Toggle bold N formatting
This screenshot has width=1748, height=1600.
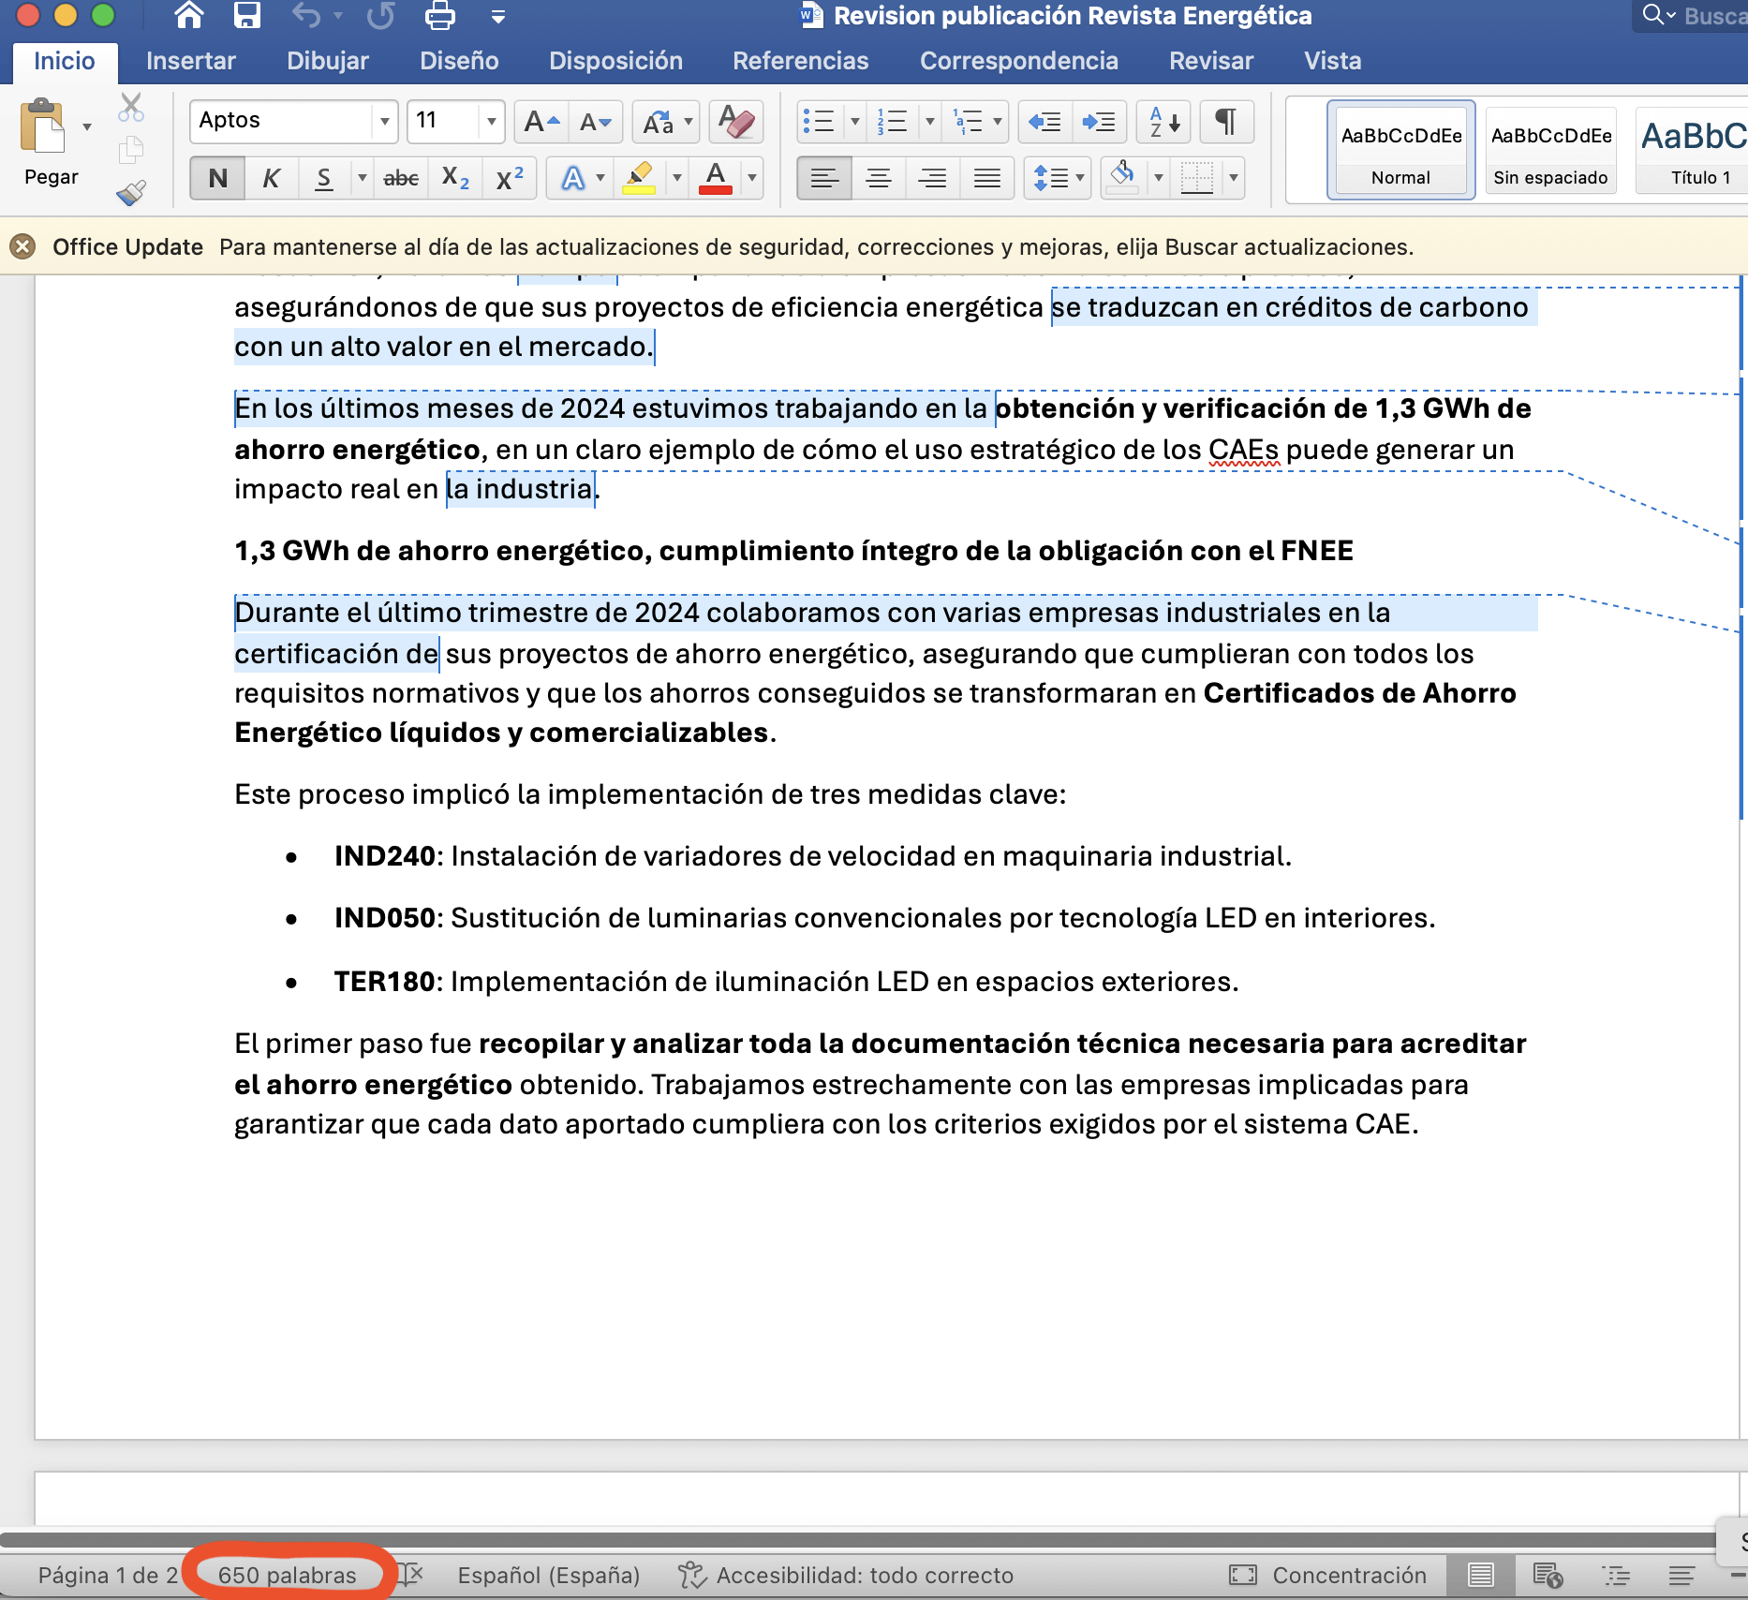pyautogui.click(x=217, y=178)
